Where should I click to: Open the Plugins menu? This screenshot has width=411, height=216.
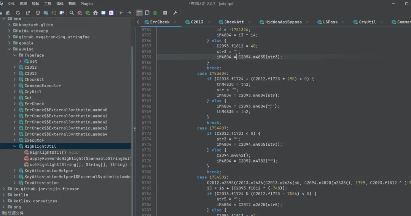(87, 4)
